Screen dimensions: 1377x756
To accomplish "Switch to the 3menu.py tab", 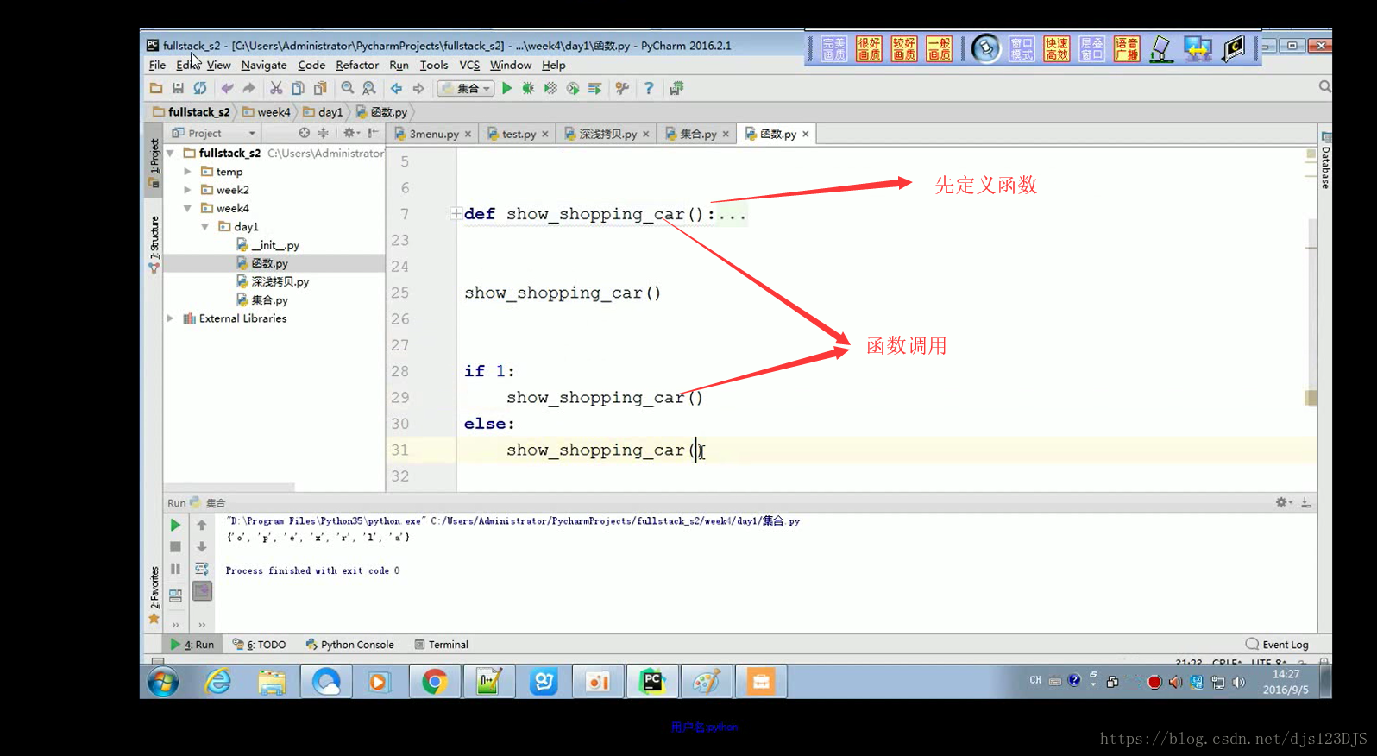I will pyautogui.click(x=434, y=134).
